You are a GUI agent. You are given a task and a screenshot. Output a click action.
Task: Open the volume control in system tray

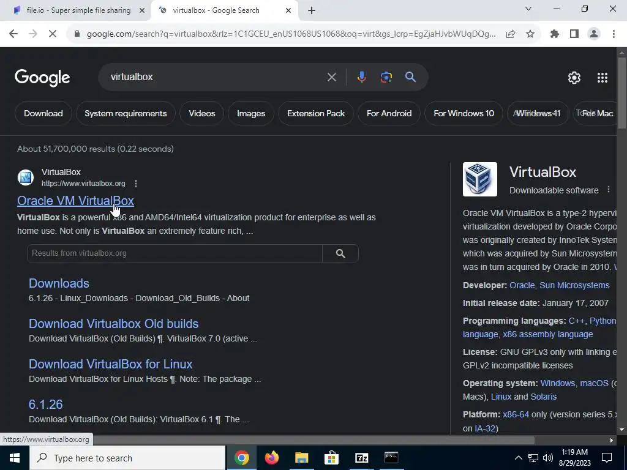click(548, 458)
